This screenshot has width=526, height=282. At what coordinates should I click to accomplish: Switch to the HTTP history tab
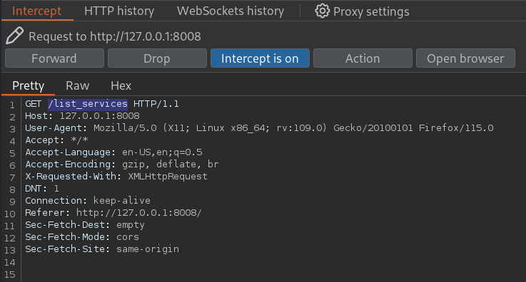tap(119, 11)
